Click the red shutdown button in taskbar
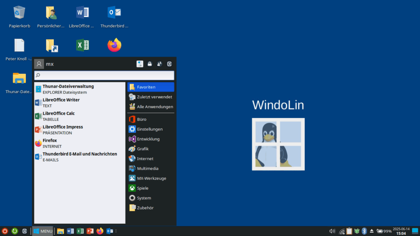This screenshot has height=236, width=420. pos(5,231)
